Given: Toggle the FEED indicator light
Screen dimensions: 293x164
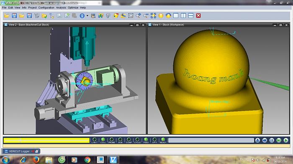Looking at the screenshot, I should coord(146,139).
